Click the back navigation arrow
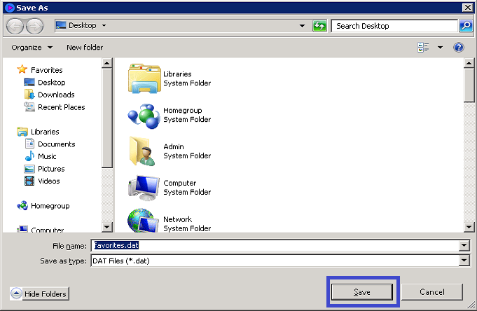 click(15, 26)
